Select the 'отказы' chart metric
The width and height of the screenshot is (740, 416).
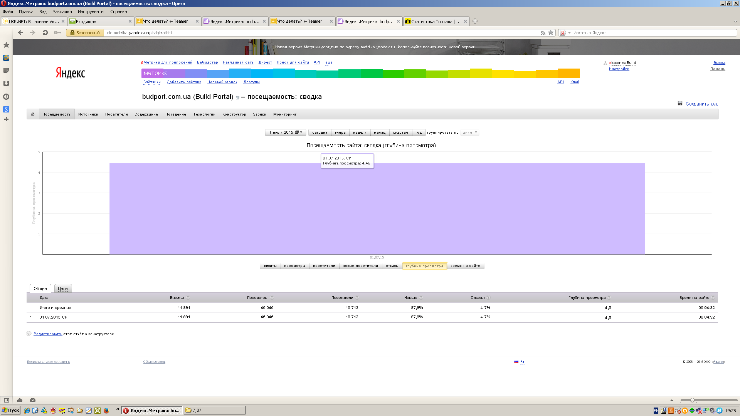(392, 266)
